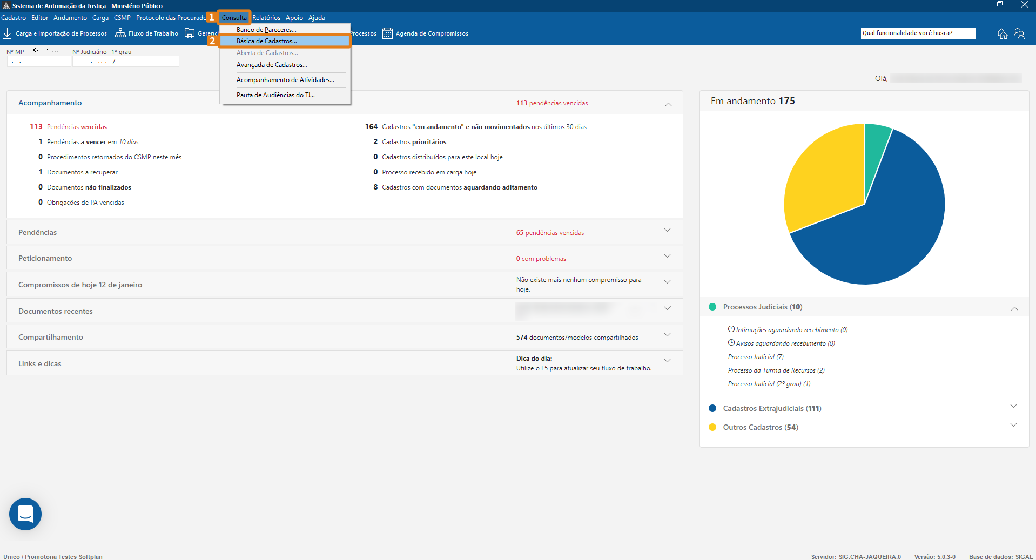This screenshot has width=1036, height=560.
Task: Open user profile people icon
Action: [1019, 33]
